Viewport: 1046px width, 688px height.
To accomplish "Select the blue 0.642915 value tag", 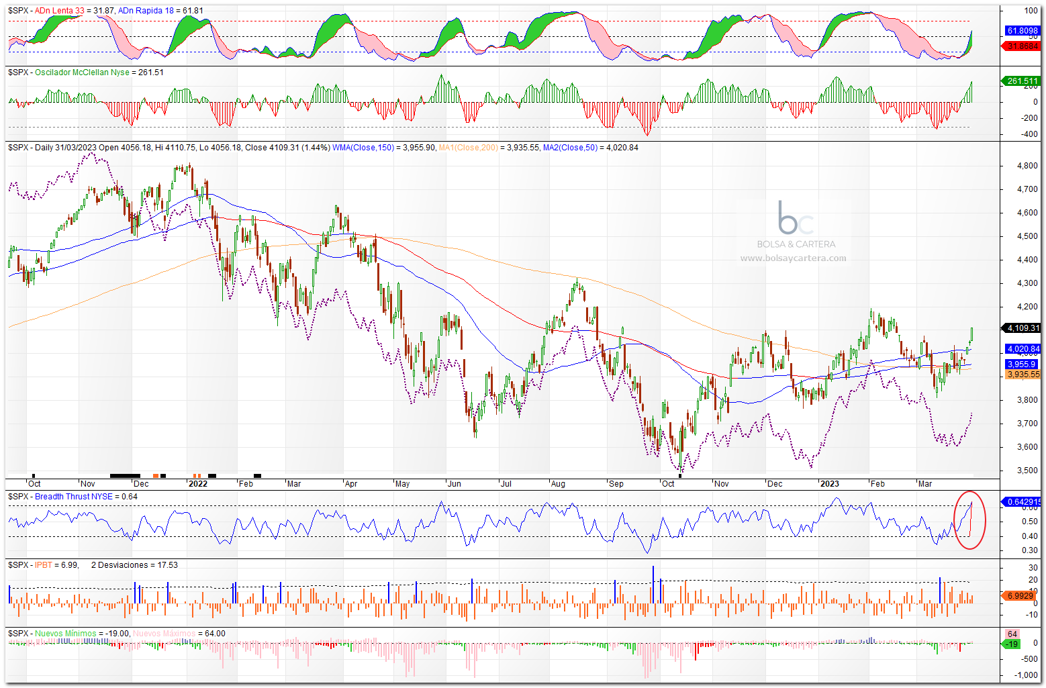I will click(x=1023, y=501).
